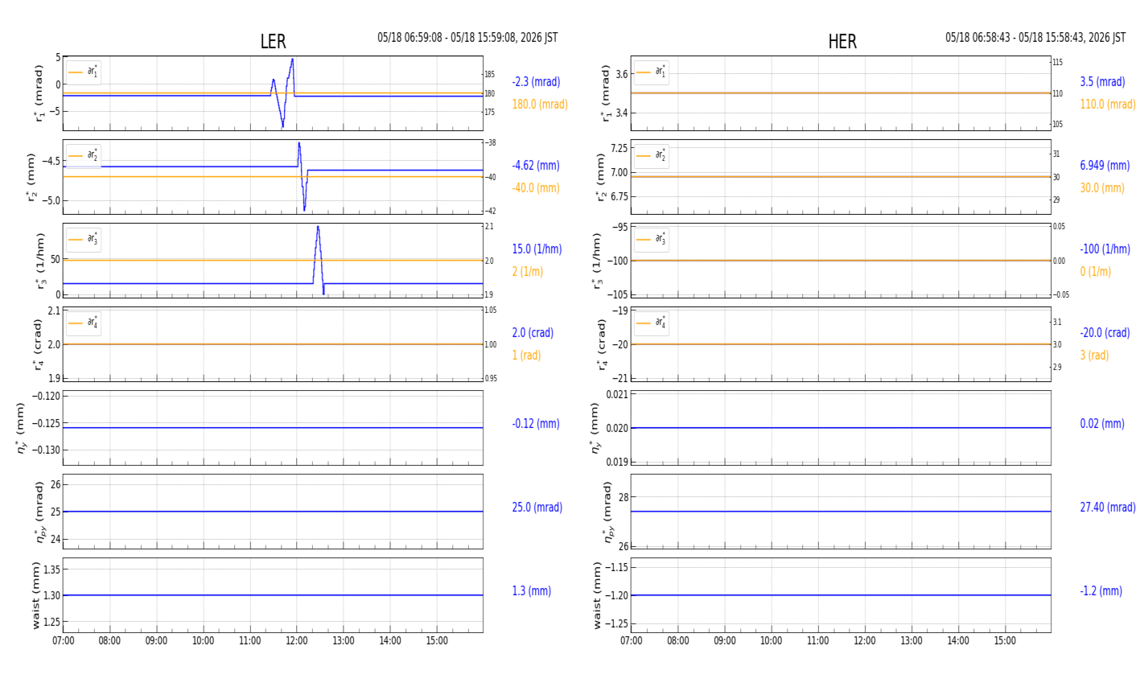Click the blue value -4.62 (mm)
Viewport: 1136px width, 695px height.
click(536, 166)
